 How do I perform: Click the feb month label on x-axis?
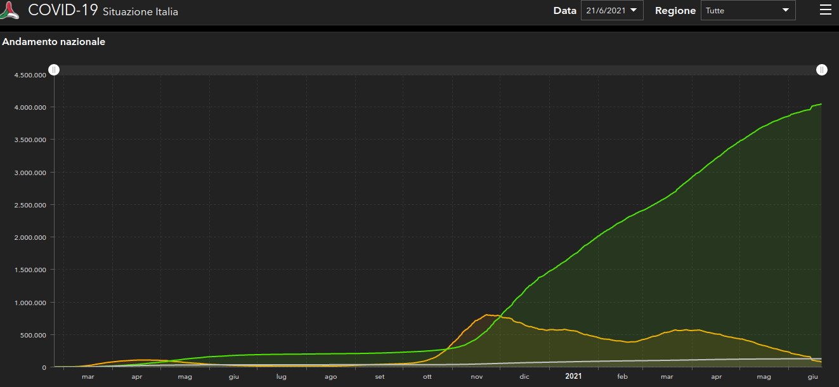pyautogui.click(x=622, y=377)
